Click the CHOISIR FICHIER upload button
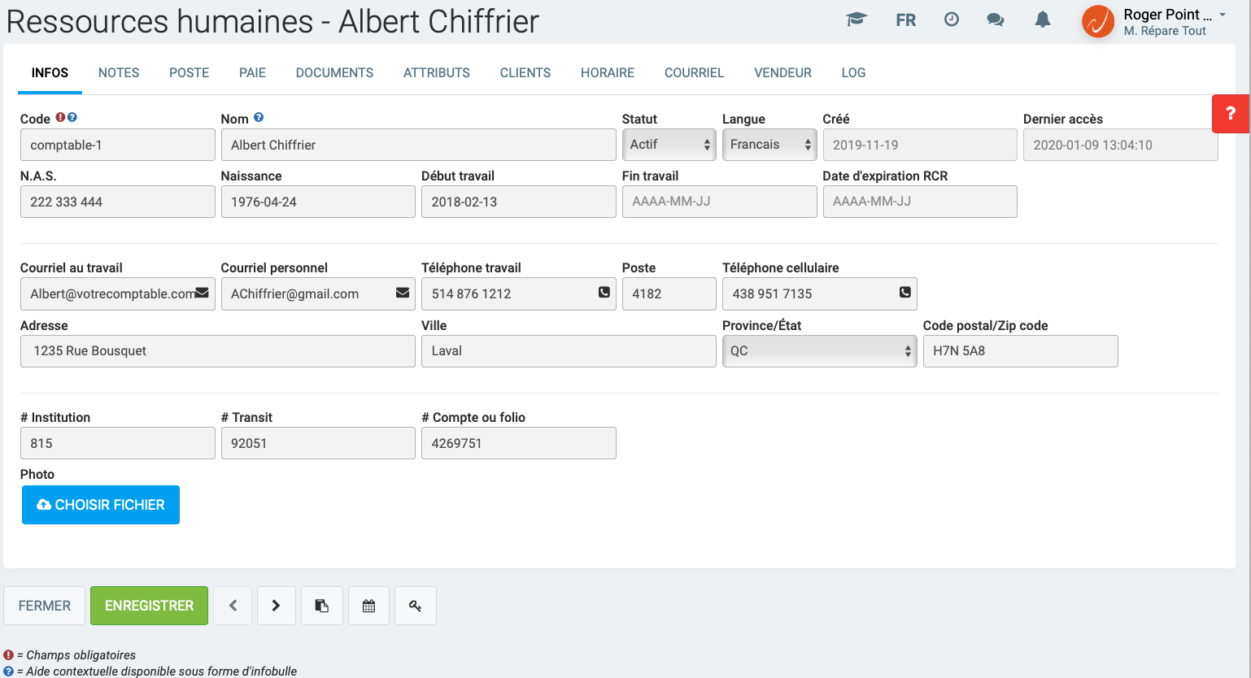 tap(101, 505)
